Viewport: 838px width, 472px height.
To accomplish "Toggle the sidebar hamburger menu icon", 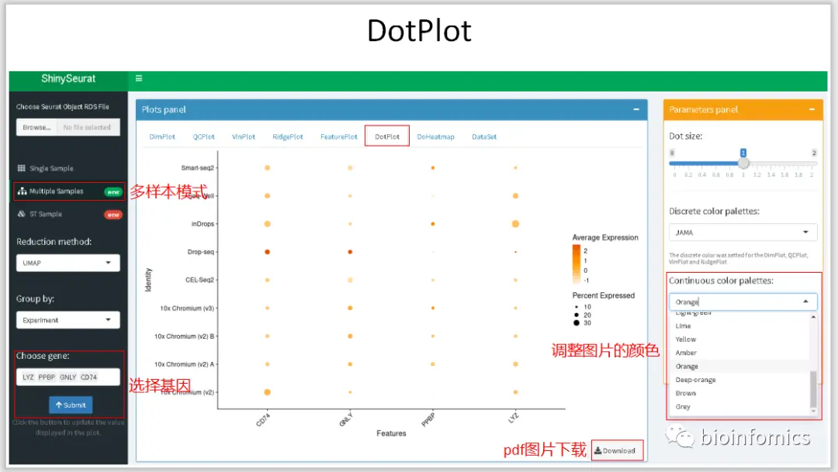I will tap(139, 78).
